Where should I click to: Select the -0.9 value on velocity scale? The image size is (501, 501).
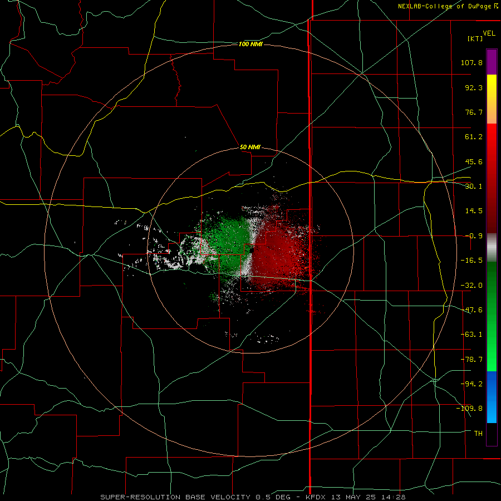pyautogui.click(x=474, y=236)
